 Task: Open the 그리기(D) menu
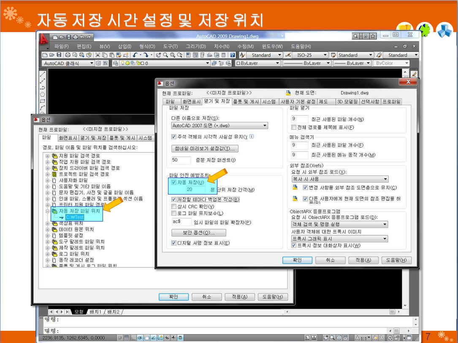[196, 46]
